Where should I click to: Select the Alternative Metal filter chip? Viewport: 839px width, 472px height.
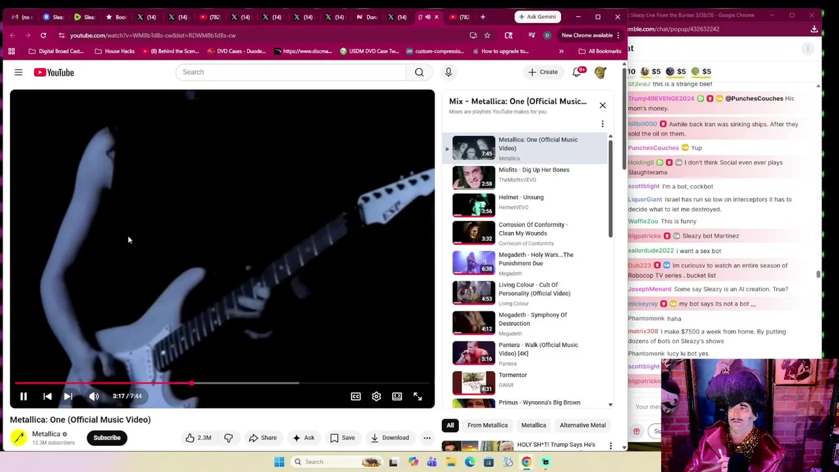coord(583,425)
